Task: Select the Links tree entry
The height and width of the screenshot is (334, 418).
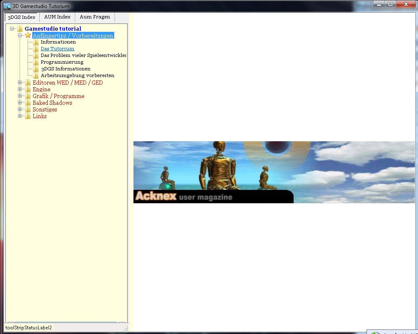Action: point(39,116)
